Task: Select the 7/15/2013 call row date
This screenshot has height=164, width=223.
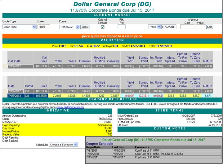Action: 16,96
